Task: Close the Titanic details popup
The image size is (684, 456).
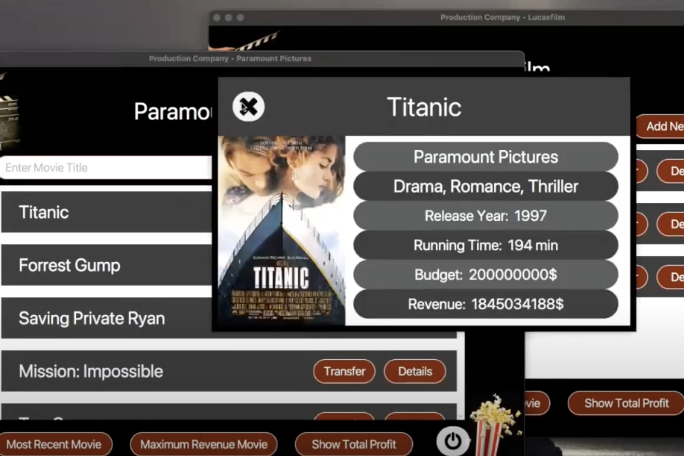Action: click(x=248, y=107)
